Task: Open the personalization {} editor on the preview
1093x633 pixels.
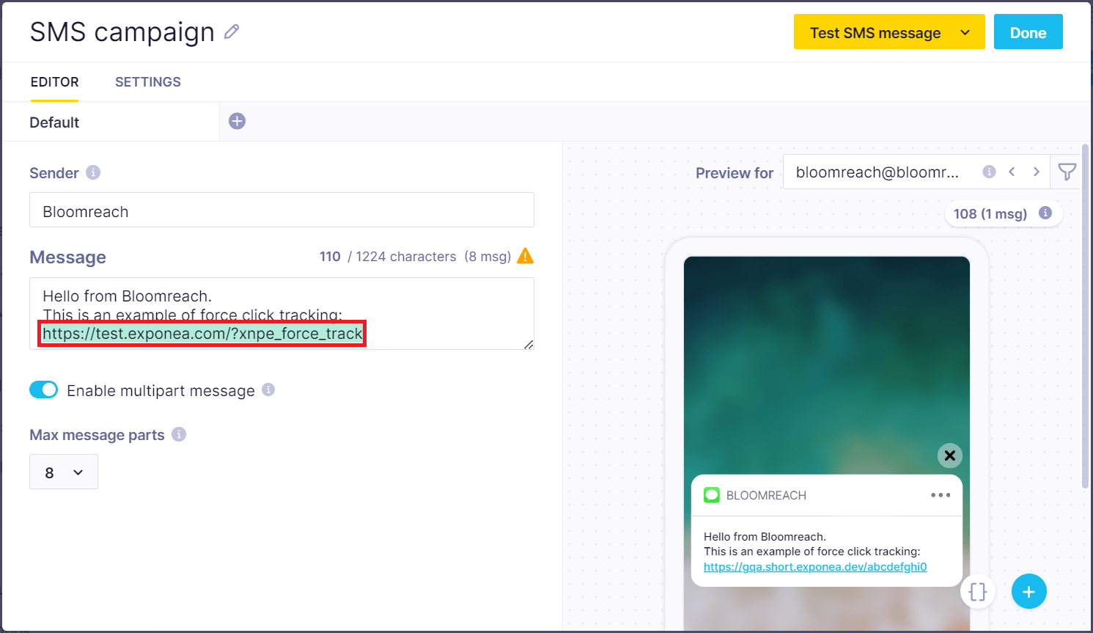Action: pos(978,591)
